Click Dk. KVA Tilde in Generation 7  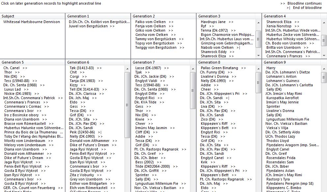coord(149,102)
